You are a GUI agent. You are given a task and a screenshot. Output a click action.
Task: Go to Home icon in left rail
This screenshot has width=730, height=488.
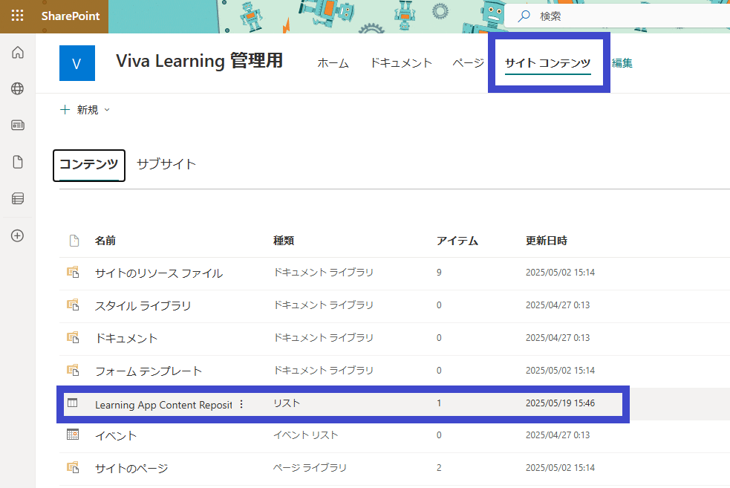click(x=18, y=52)
